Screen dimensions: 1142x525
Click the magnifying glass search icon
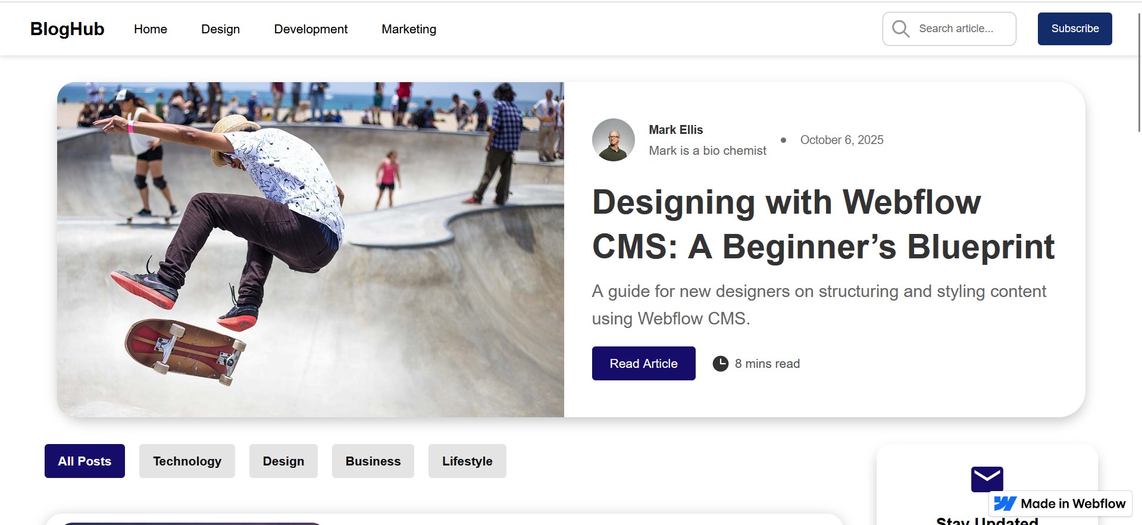[x=900, y=29]
